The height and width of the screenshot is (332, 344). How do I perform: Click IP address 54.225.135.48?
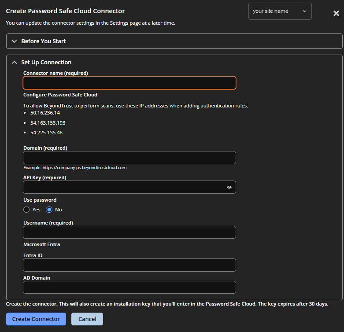point(46,133)
